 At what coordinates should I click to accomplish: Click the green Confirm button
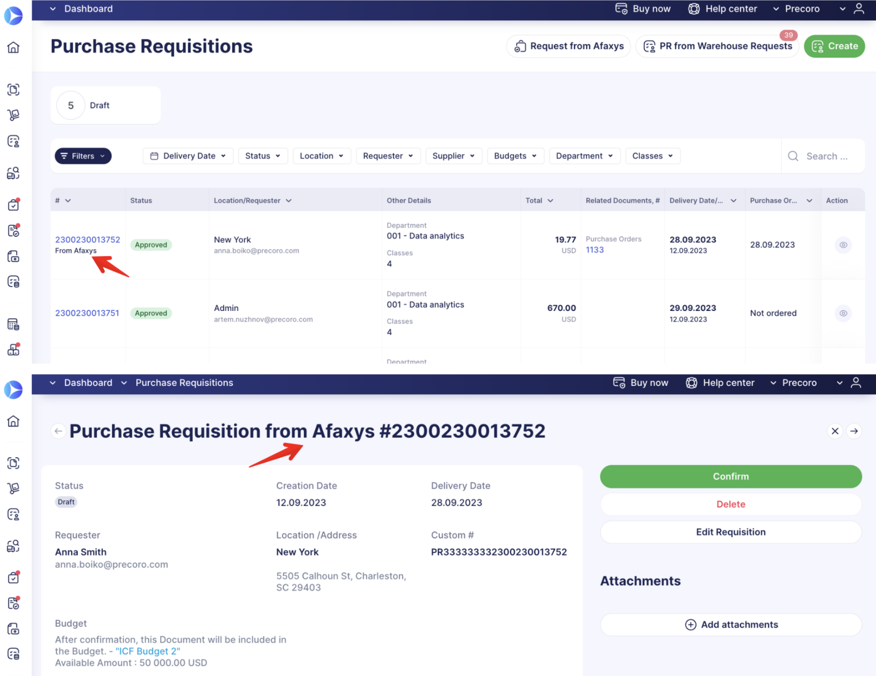(x=731, y=477)
